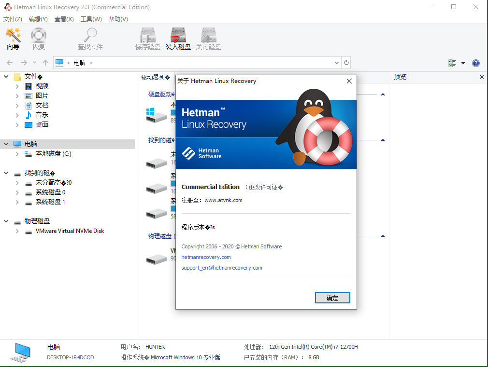The height and width of the screenshot is (367, 488).
Task: Collapse the 硬盘驱动 group in list
Action: 383,95
